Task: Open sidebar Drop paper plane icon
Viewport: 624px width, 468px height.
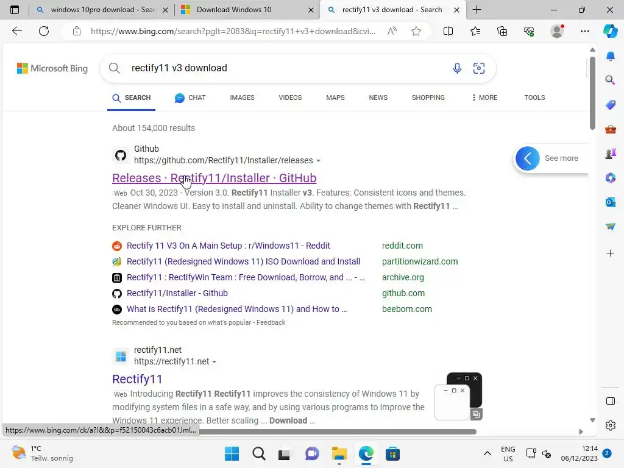Action: [610, 227]
